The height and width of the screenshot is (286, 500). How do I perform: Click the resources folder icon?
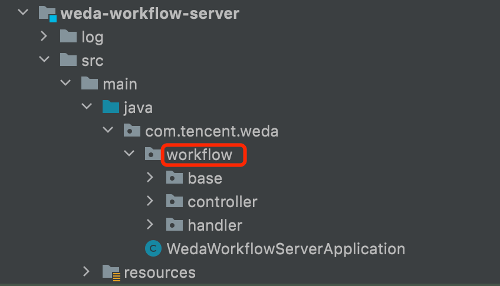(x=111, y=272)
